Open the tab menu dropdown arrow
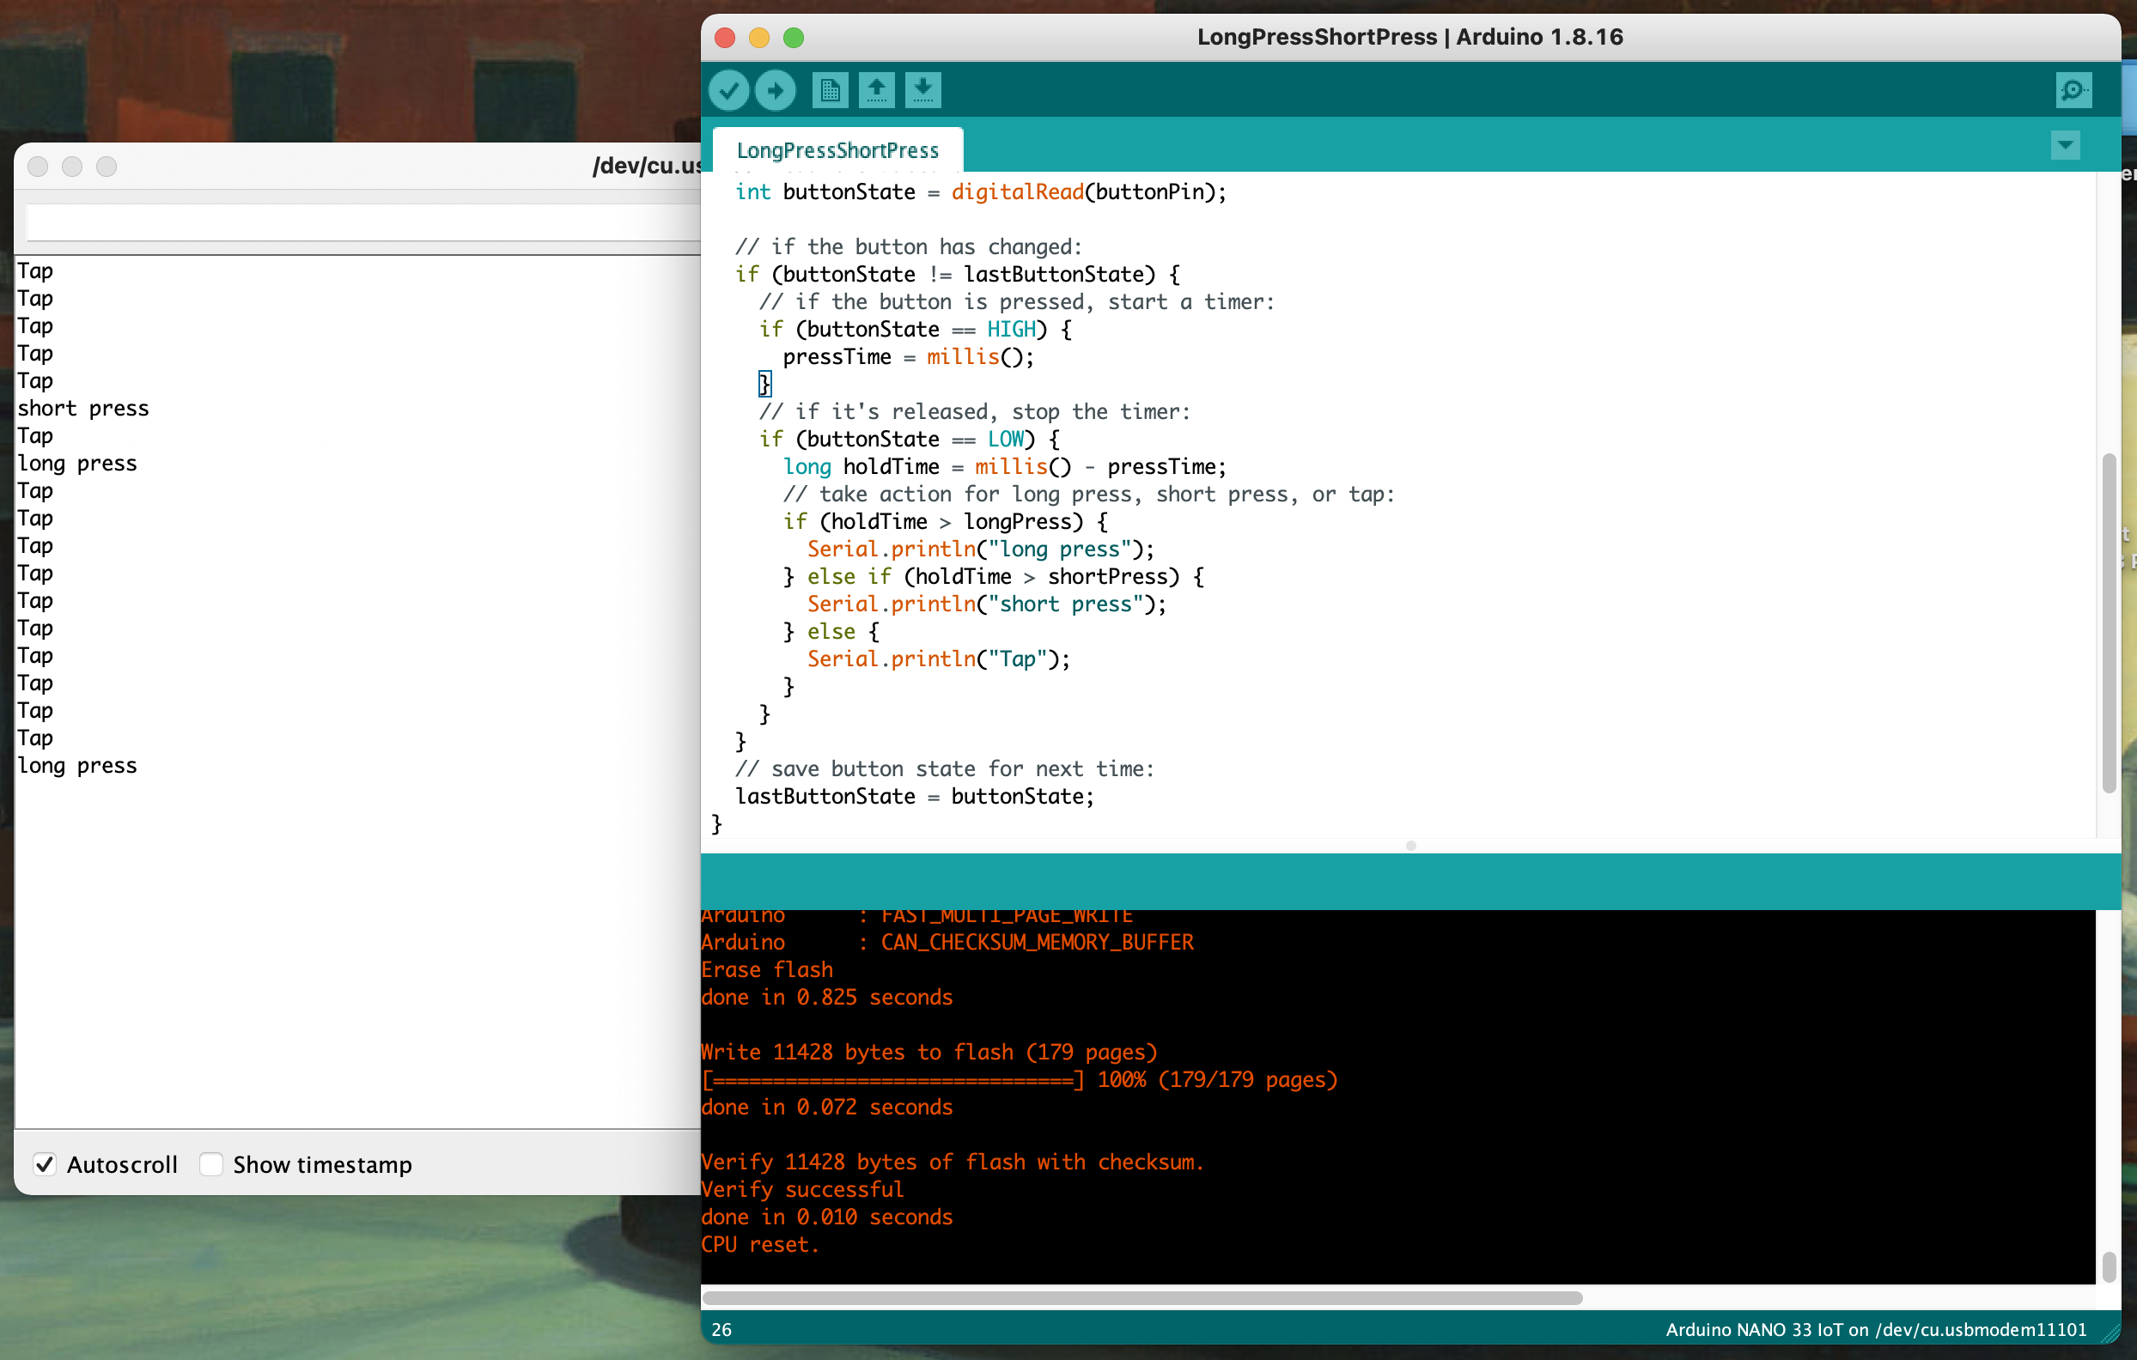The width and height of the screenshot is (2137, 1360). point(2065,145)
